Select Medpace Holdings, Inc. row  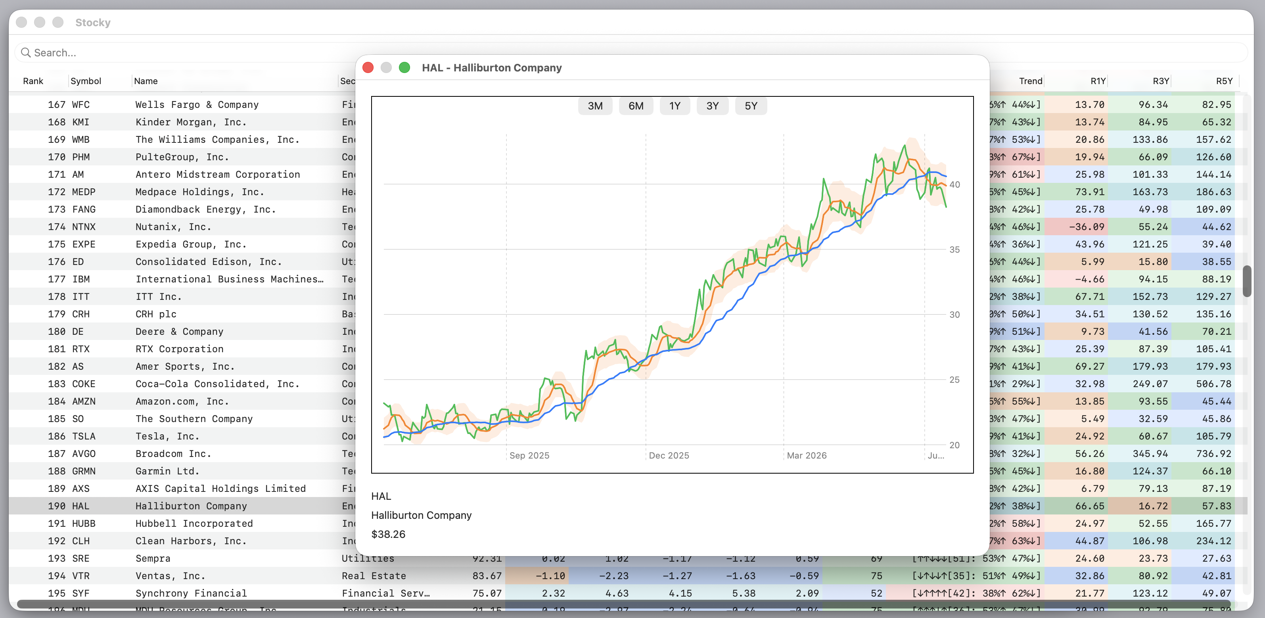629,192
